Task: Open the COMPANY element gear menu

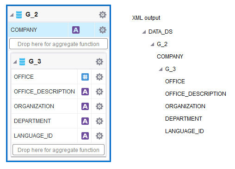Action: (103, 30)
